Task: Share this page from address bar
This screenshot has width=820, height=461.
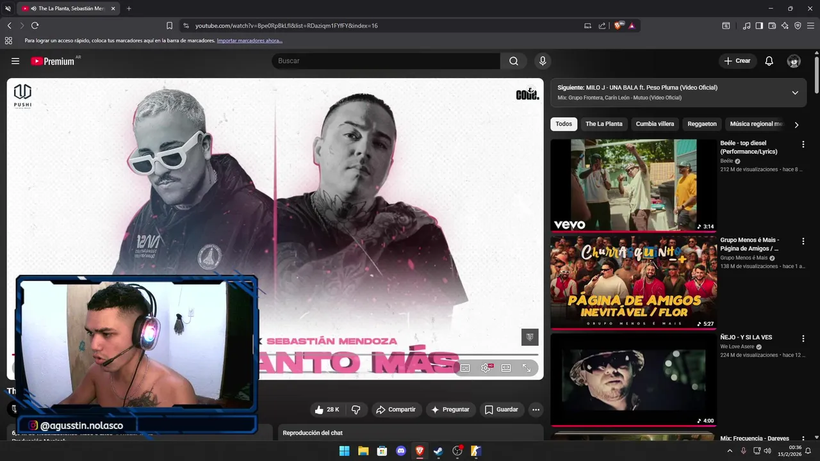Action: 602,26
